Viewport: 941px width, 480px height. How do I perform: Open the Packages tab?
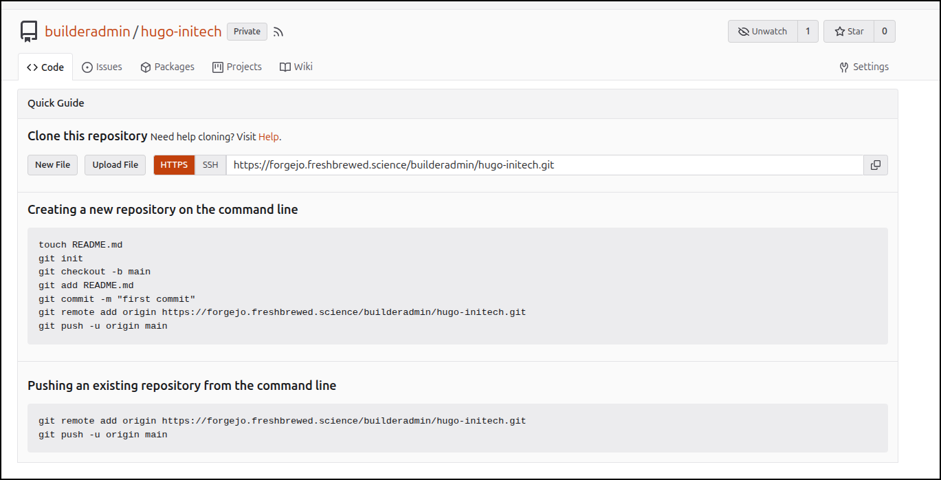167,67
